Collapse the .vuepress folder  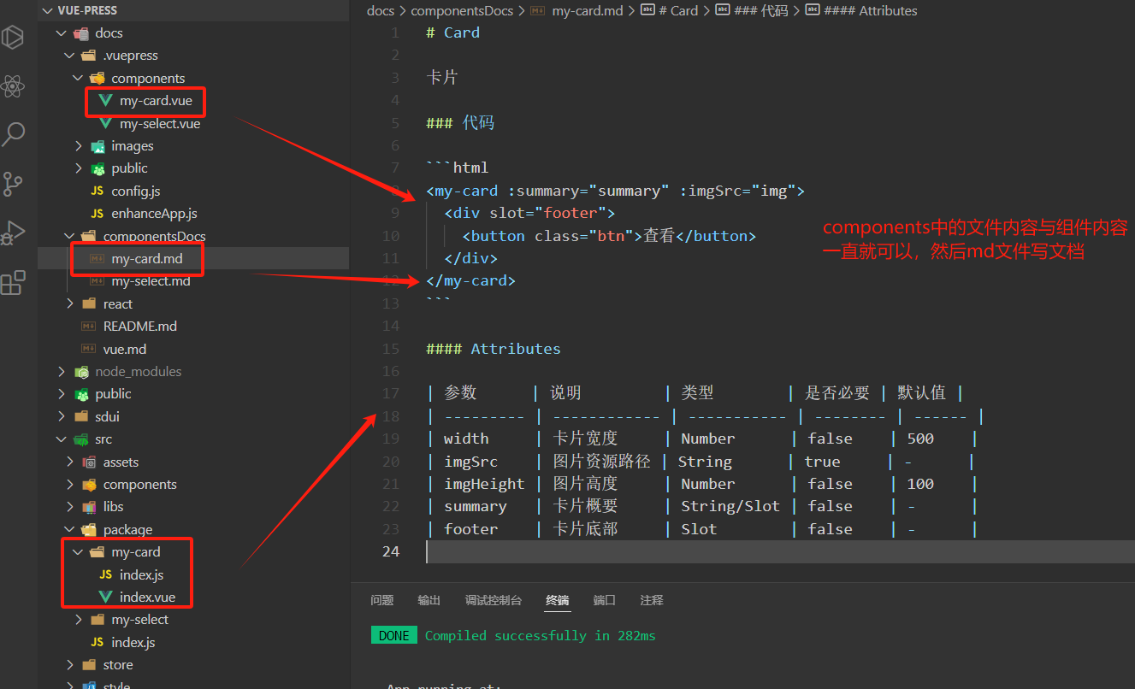(x=69, y=56)
